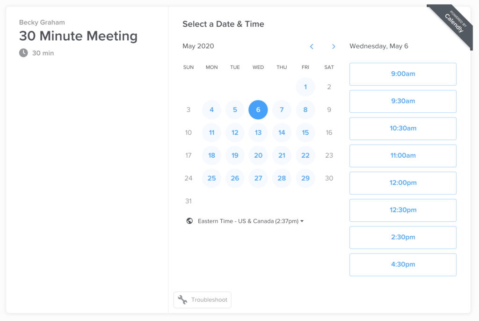Book the 12:00pm time slot

pyautogui.click(x=403, y=183)
